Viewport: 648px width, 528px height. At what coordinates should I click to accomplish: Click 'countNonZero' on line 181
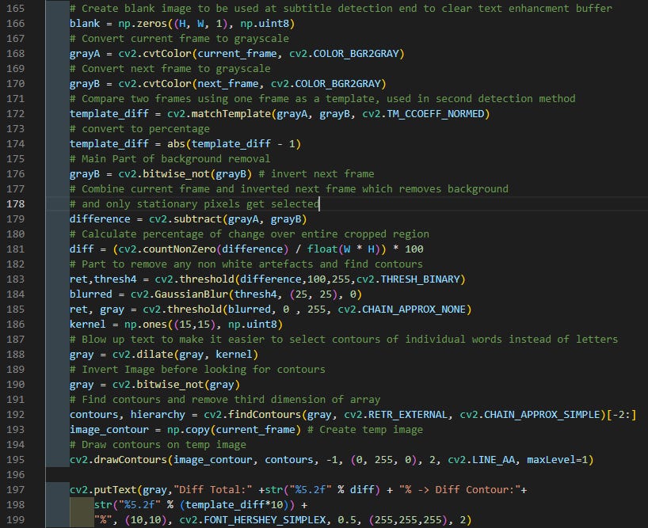(179, 249)
